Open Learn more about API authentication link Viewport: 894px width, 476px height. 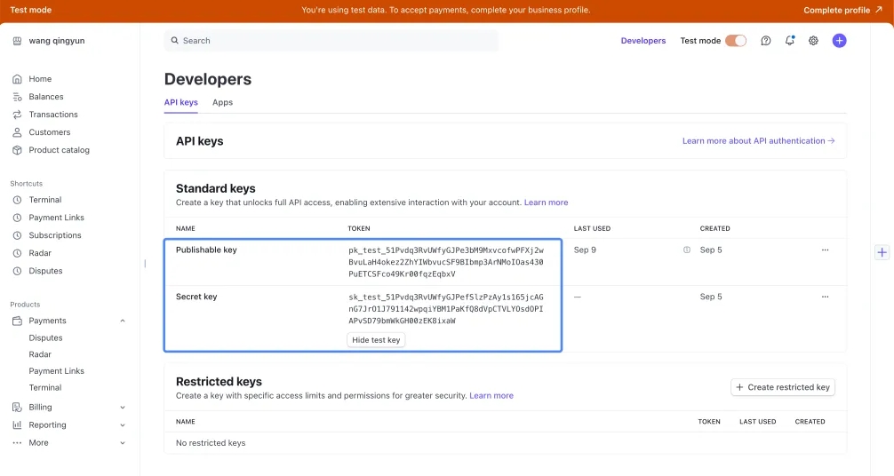758,141
